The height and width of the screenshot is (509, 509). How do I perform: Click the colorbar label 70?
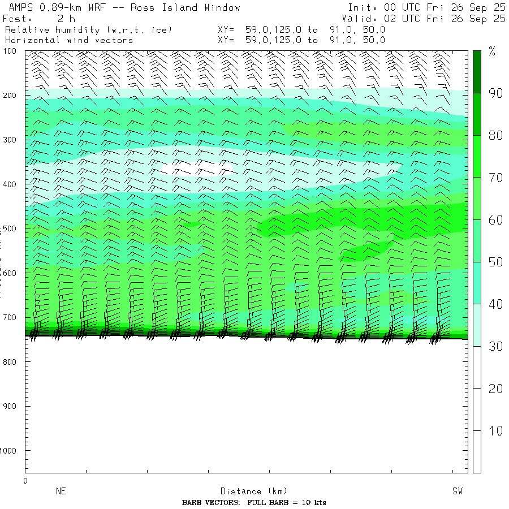coord(495,178)
